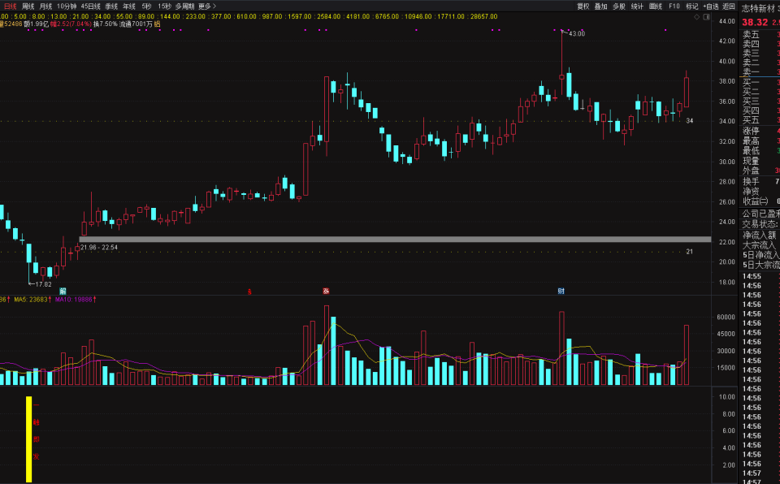Click the 叠加 overlay button

click(601, 6)
